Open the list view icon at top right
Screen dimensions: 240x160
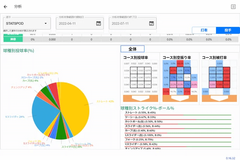(x=233, y=6)
